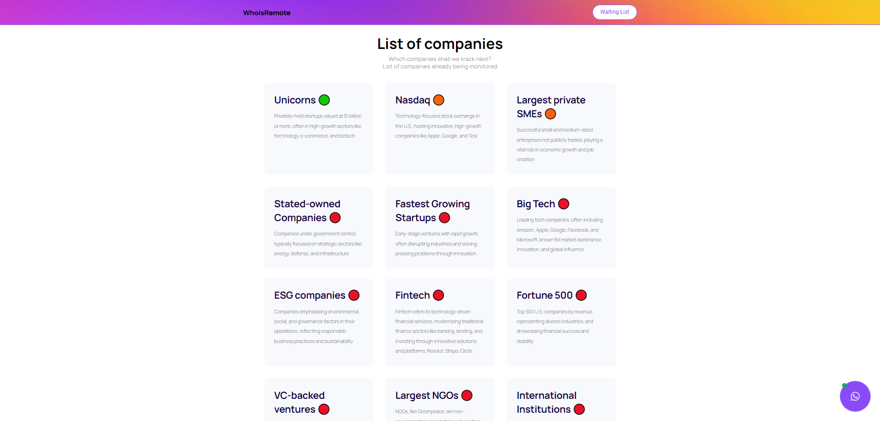Image resolution: width=880 pixels, height=421 pixels.
Task: Click the red dot beside Stated-owned Companies
Action: click(x=335, y=218)
